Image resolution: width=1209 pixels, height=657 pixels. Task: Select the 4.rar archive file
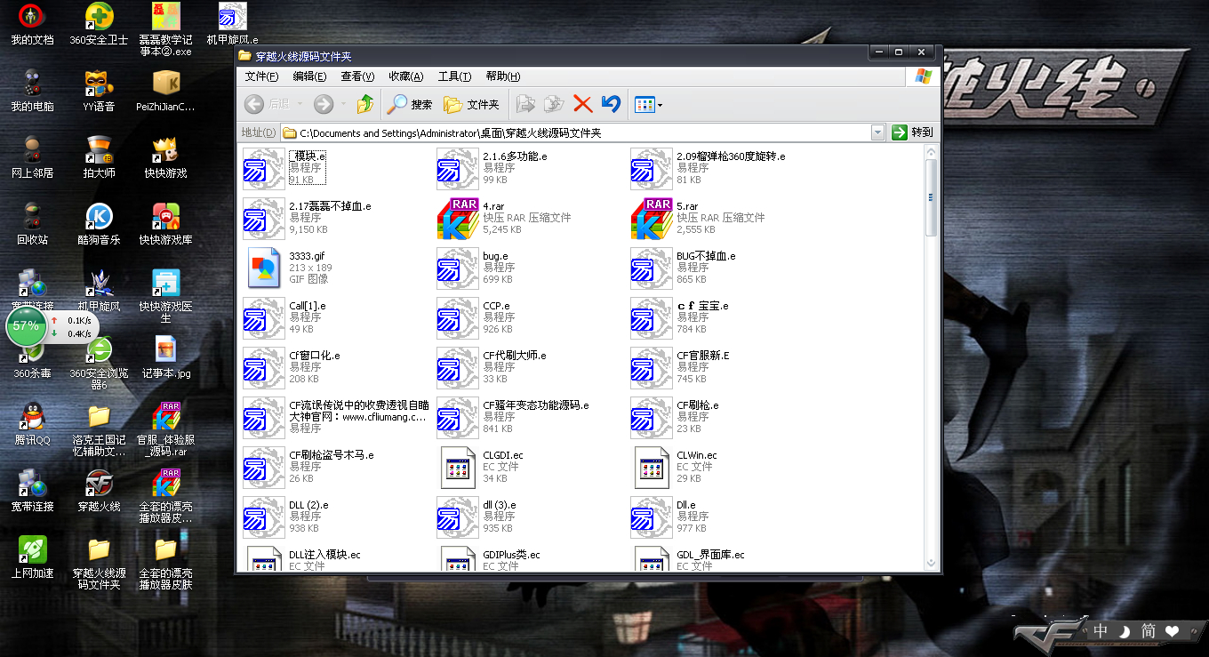point(458,219)
